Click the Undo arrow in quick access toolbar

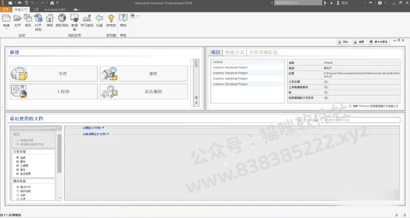point(33,3)
